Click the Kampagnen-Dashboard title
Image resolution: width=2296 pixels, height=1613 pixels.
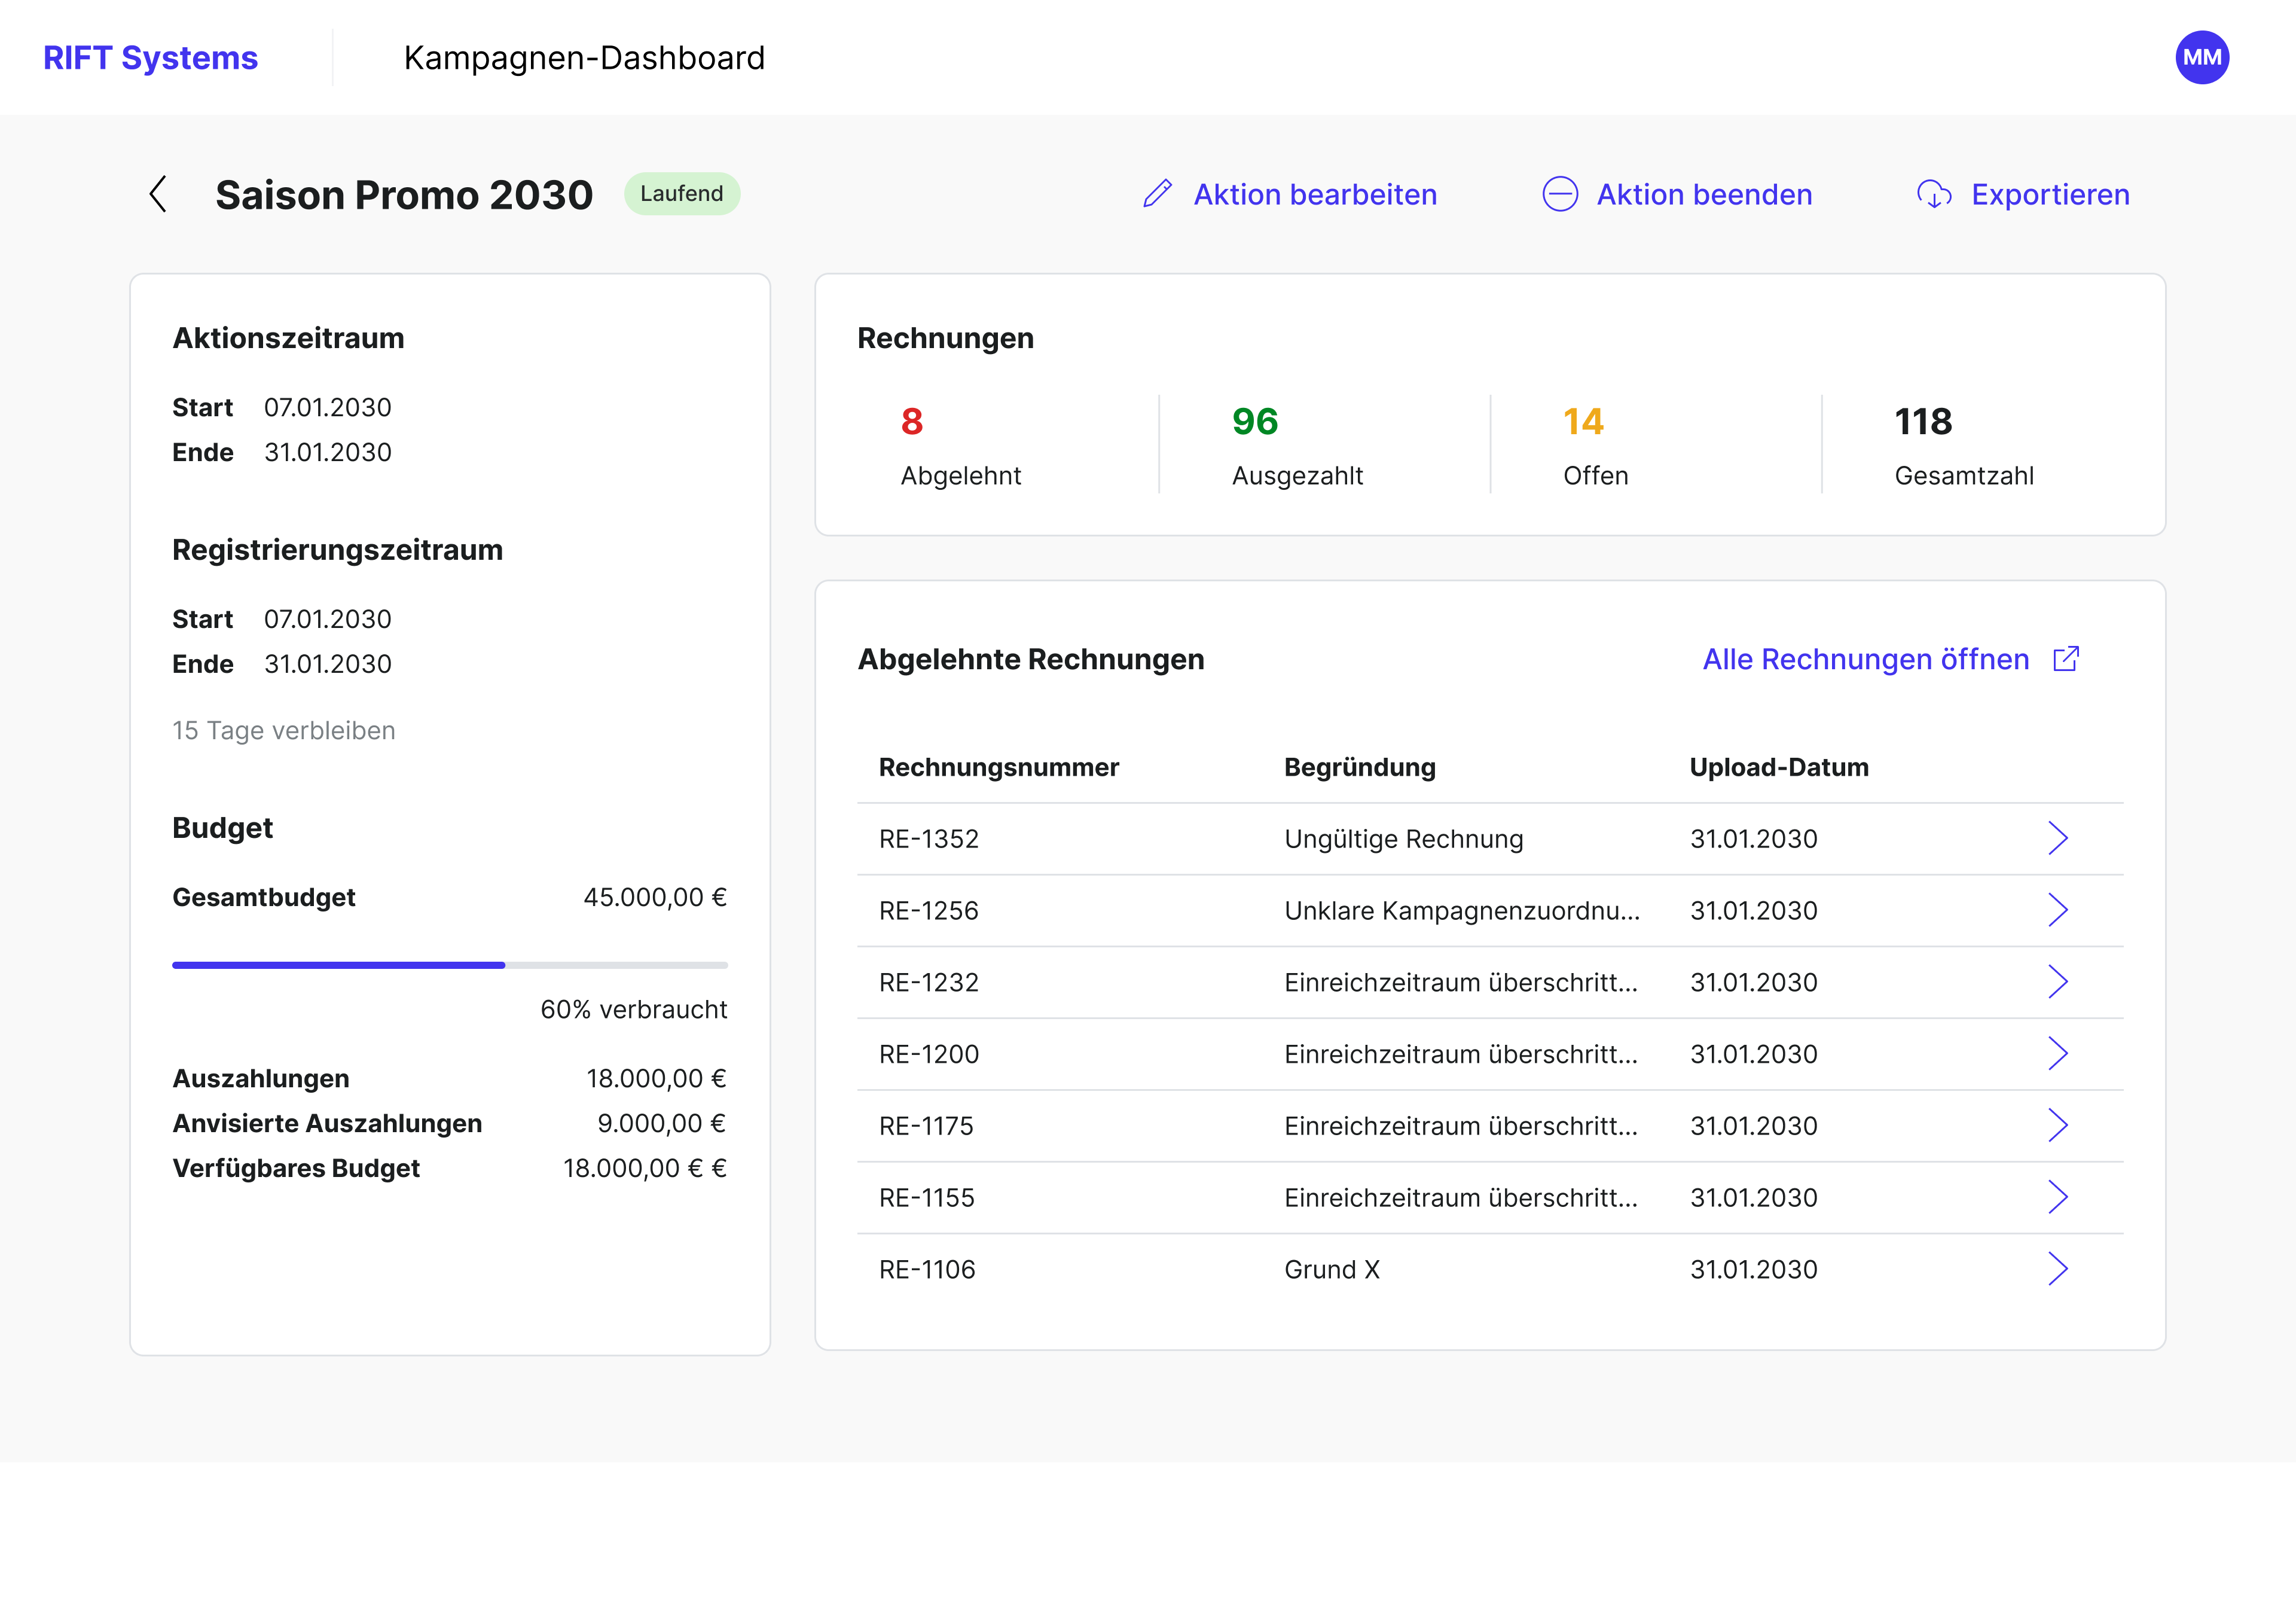(x=584, y=58)
